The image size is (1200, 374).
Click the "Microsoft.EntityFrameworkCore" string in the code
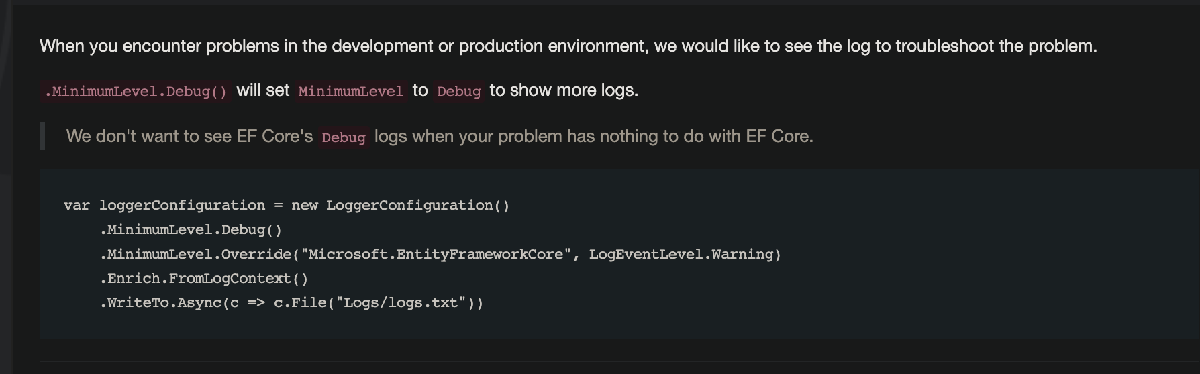[436, 255]
